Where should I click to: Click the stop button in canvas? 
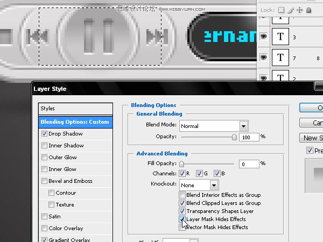coord(5,37)
